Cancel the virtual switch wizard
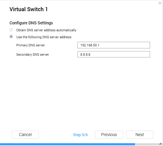Viewport: 163px width, 146px height. [25, 135]
